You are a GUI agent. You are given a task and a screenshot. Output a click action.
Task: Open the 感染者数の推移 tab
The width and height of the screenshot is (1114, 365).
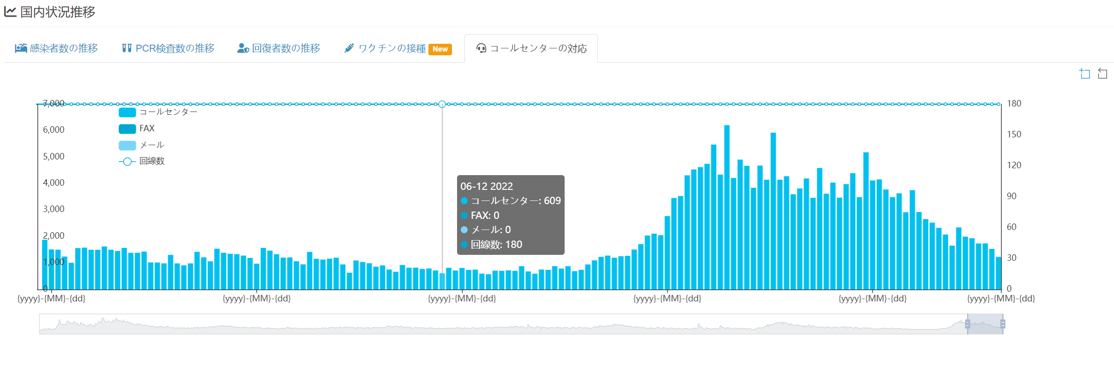pyautogui.click(x=64, y=48)
